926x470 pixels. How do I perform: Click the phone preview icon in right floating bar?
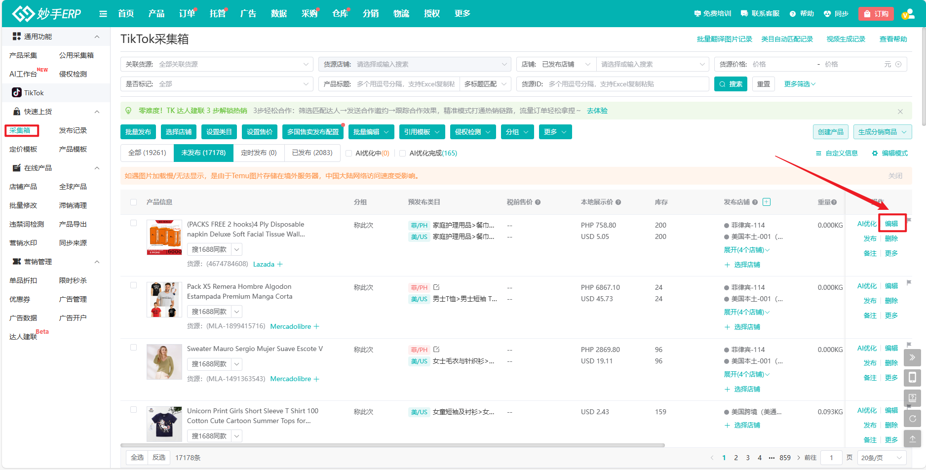point(912,378)
